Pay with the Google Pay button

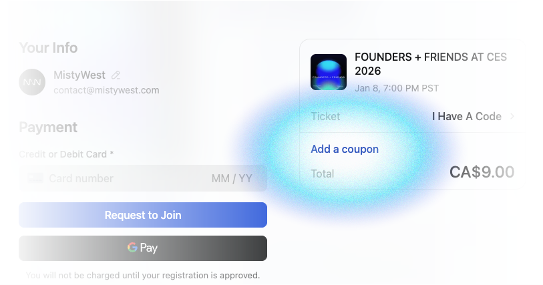click(x=143, y=248)
